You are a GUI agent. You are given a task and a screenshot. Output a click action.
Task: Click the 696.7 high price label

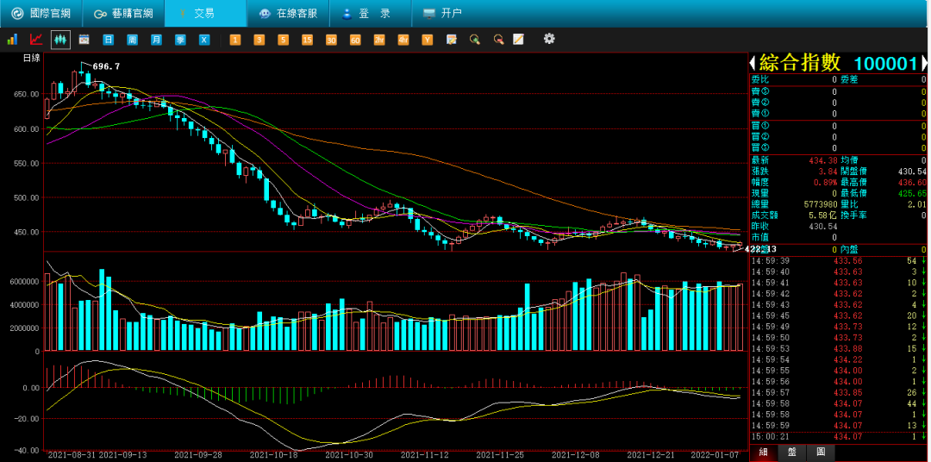point(106,66)
